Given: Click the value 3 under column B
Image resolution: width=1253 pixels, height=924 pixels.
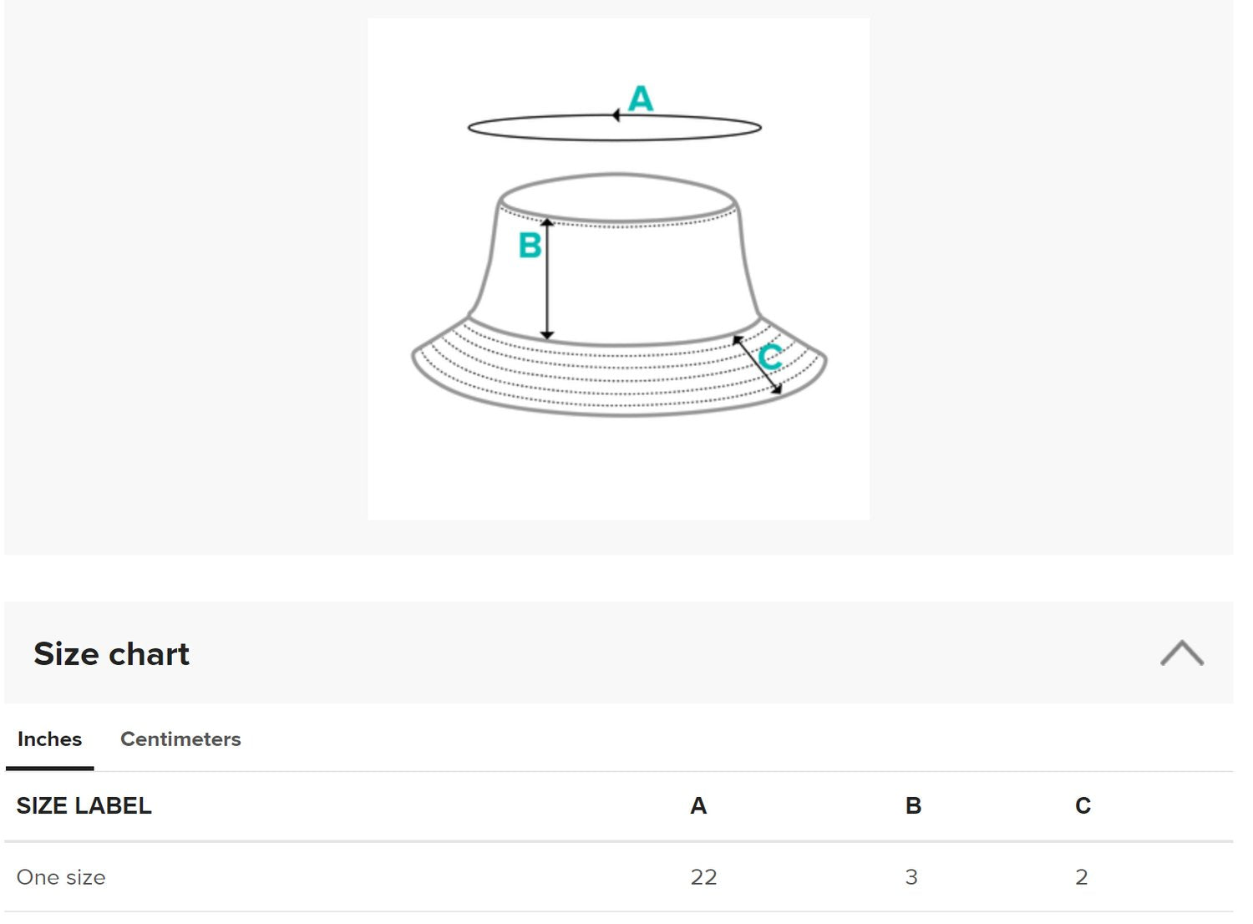Looking at the screenshot, I should point(911,877).
